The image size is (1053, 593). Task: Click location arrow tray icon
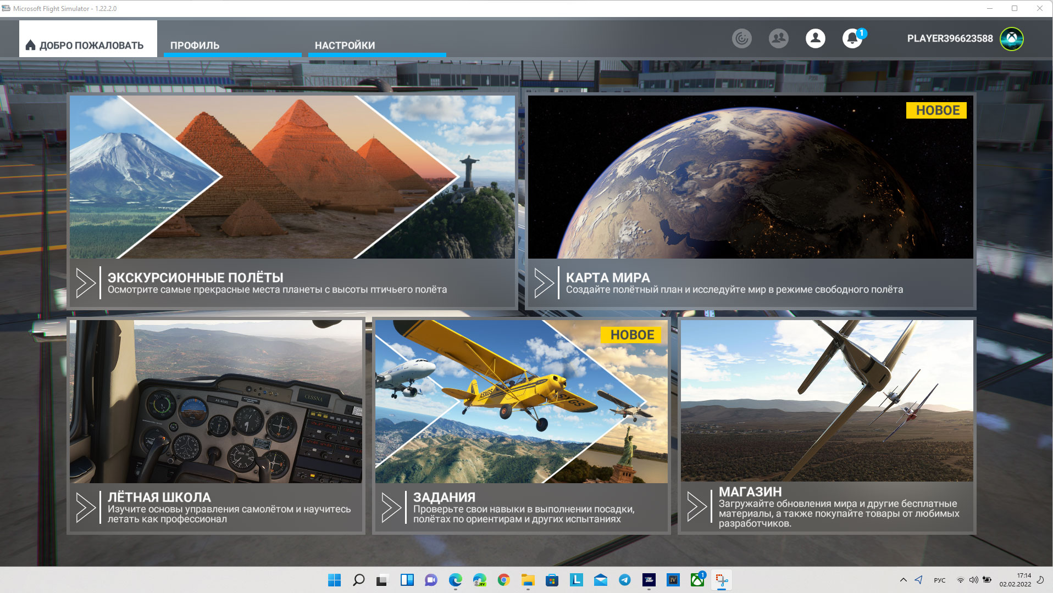tap(919, 580)
